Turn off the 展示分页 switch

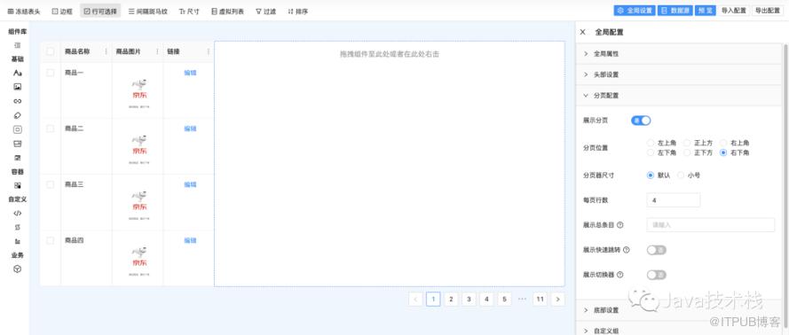coord(641,121)
